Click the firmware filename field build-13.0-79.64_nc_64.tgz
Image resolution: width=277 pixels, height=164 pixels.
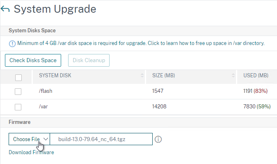click(x=101, y=139)
